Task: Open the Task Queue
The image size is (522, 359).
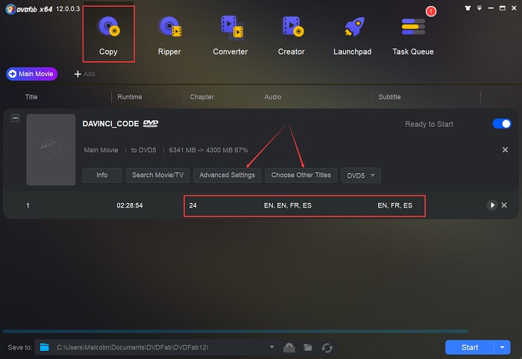Action: (x=413, y=36)
